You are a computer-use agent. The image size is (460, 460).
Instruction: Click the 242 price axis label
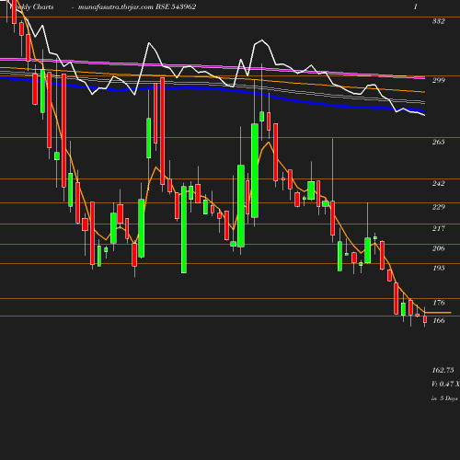[438, 183]
